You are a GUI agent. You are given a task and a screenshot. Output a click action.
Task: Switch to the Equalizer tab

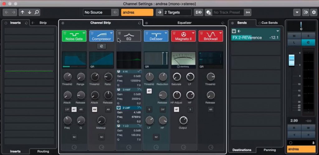(x=184, y=23)
